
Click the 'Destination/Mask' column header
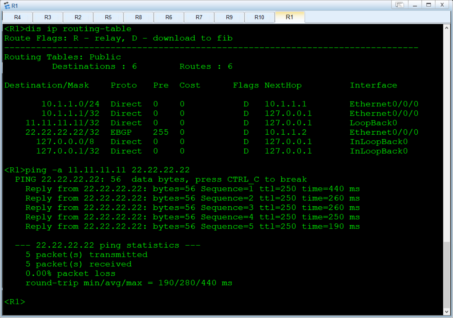[47, 85]
